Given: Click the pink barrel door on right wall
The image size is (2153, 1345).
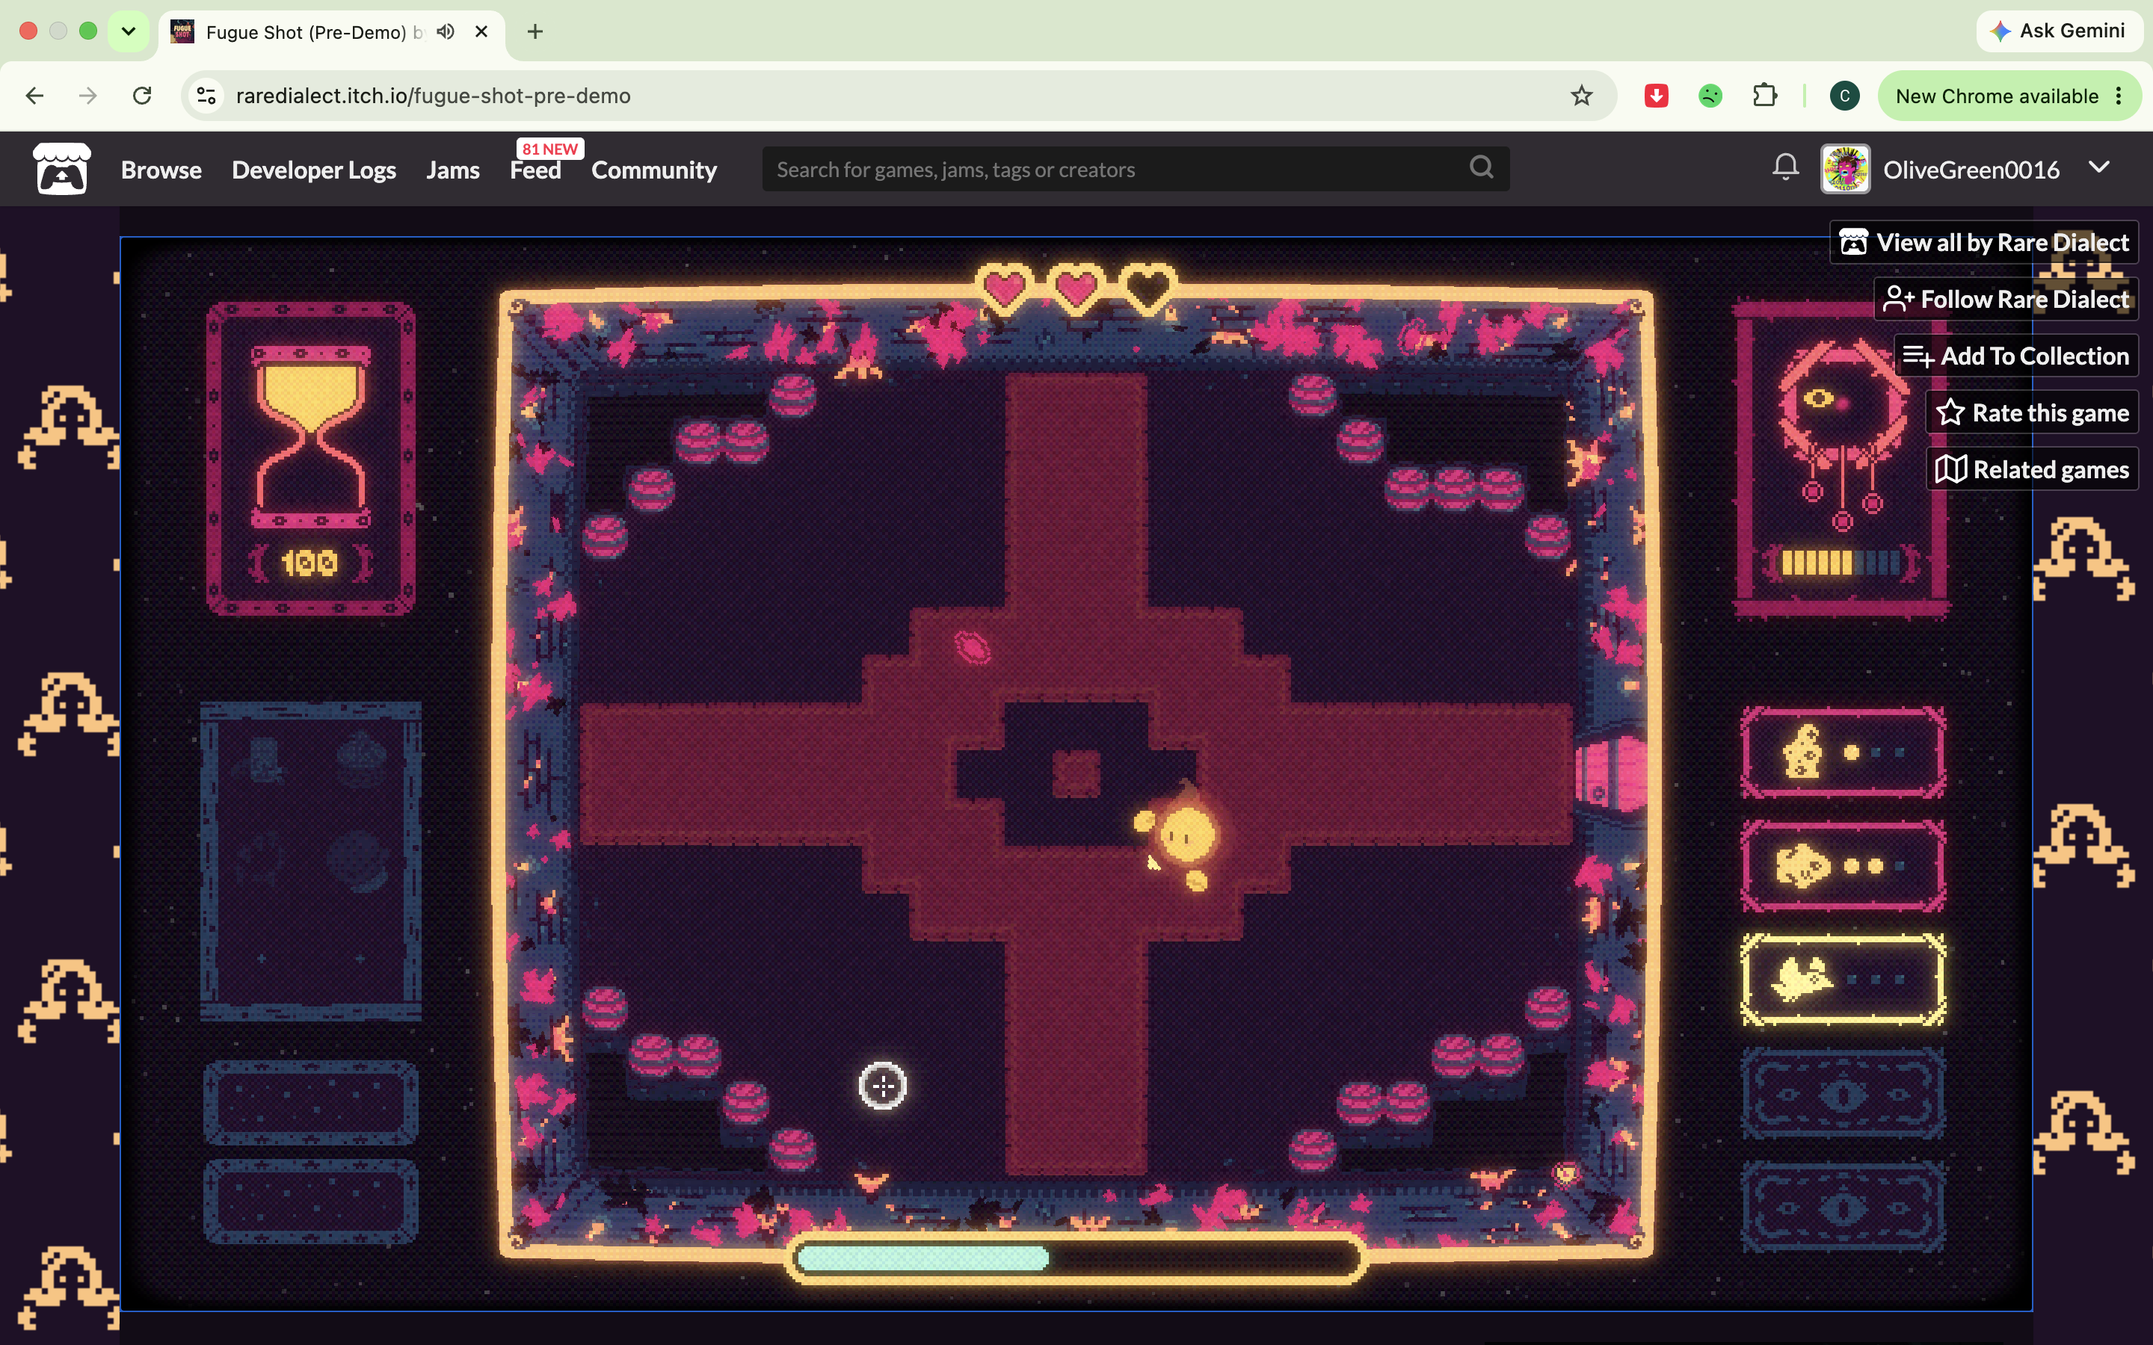Looking at the screenshot, I should 1610,773.
